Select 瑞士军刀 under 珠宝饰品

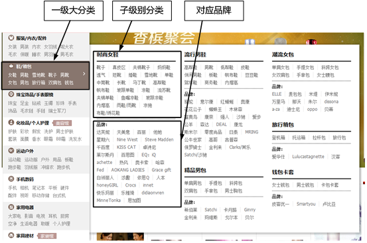coord(57,111)
